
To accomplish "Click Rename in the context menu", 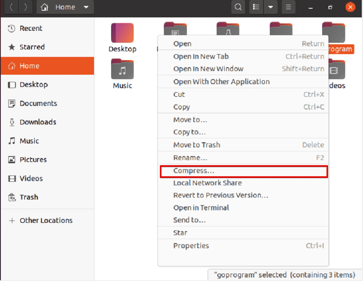I will tap(191, 158).
